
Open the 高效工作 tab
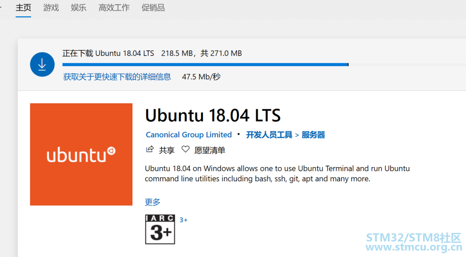pyautogui.click(x=114, y=8)
